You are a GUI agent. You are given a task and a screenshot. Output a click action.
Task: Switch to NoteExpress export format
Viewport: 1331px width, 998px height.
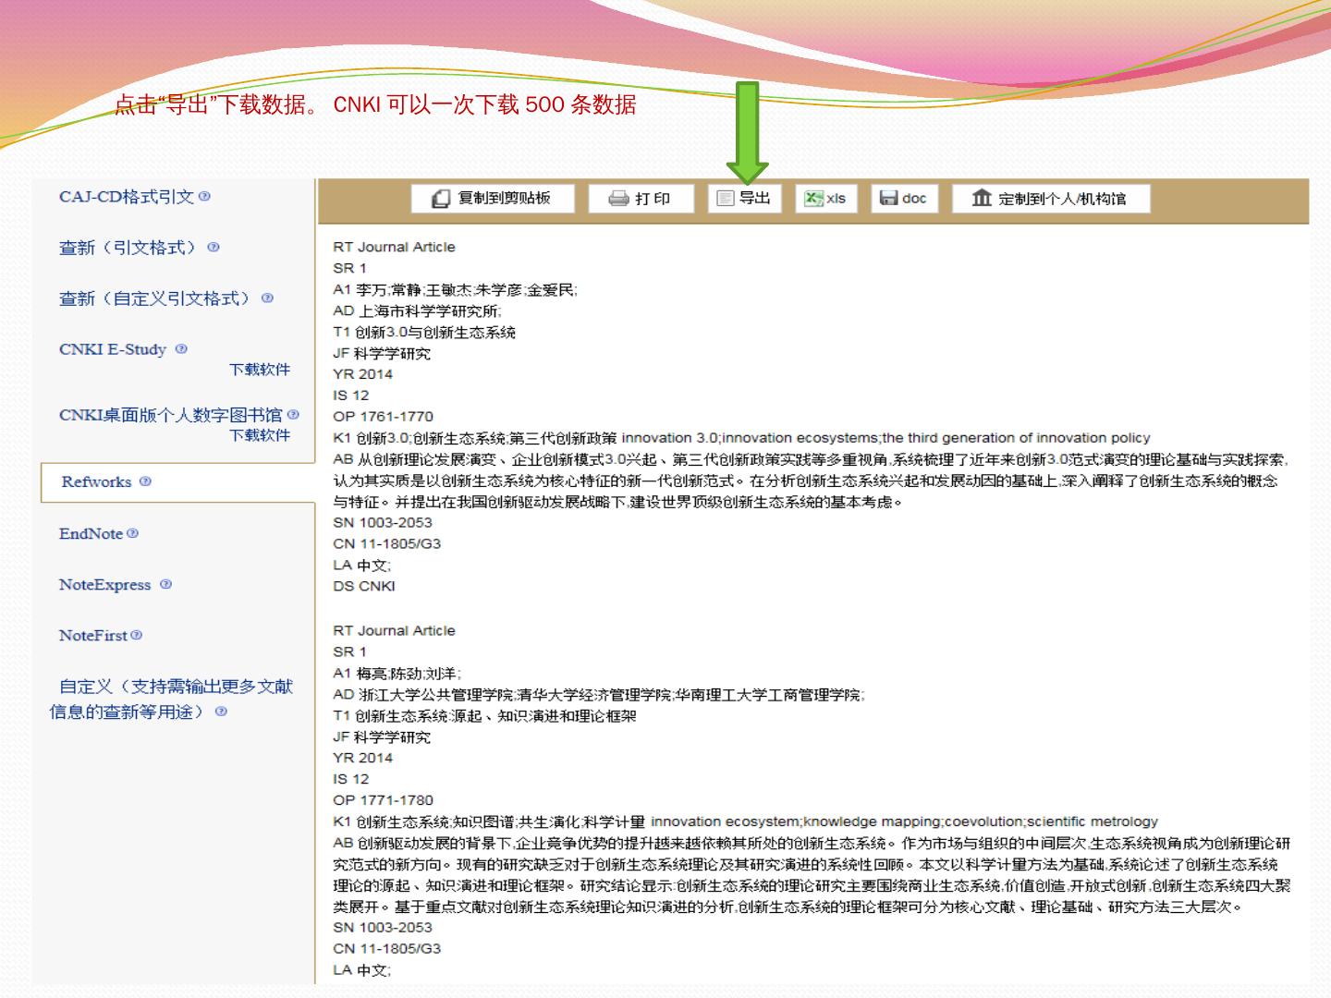tap(104, 585)
